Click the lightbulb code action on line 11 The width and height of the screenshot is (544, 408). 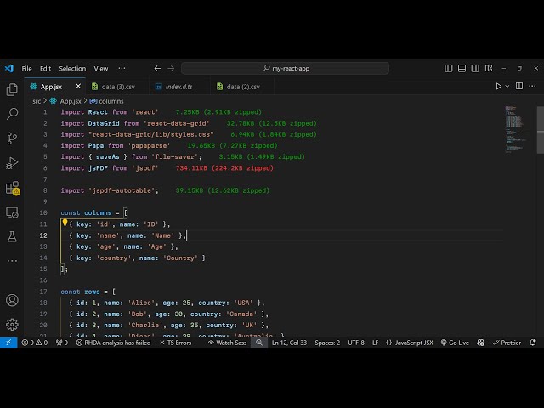(x=65, y=224)
